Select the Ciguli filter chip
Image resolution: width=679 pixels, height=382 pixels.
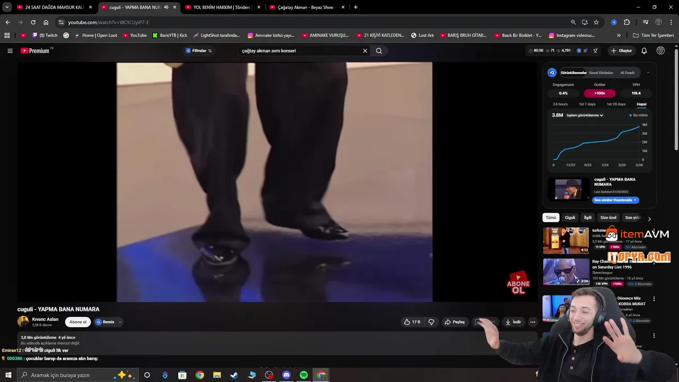(x=570, y=218)
